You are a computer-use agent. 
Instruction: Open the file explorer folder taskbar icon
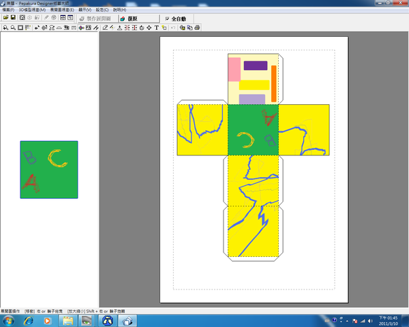coord(67,320)
